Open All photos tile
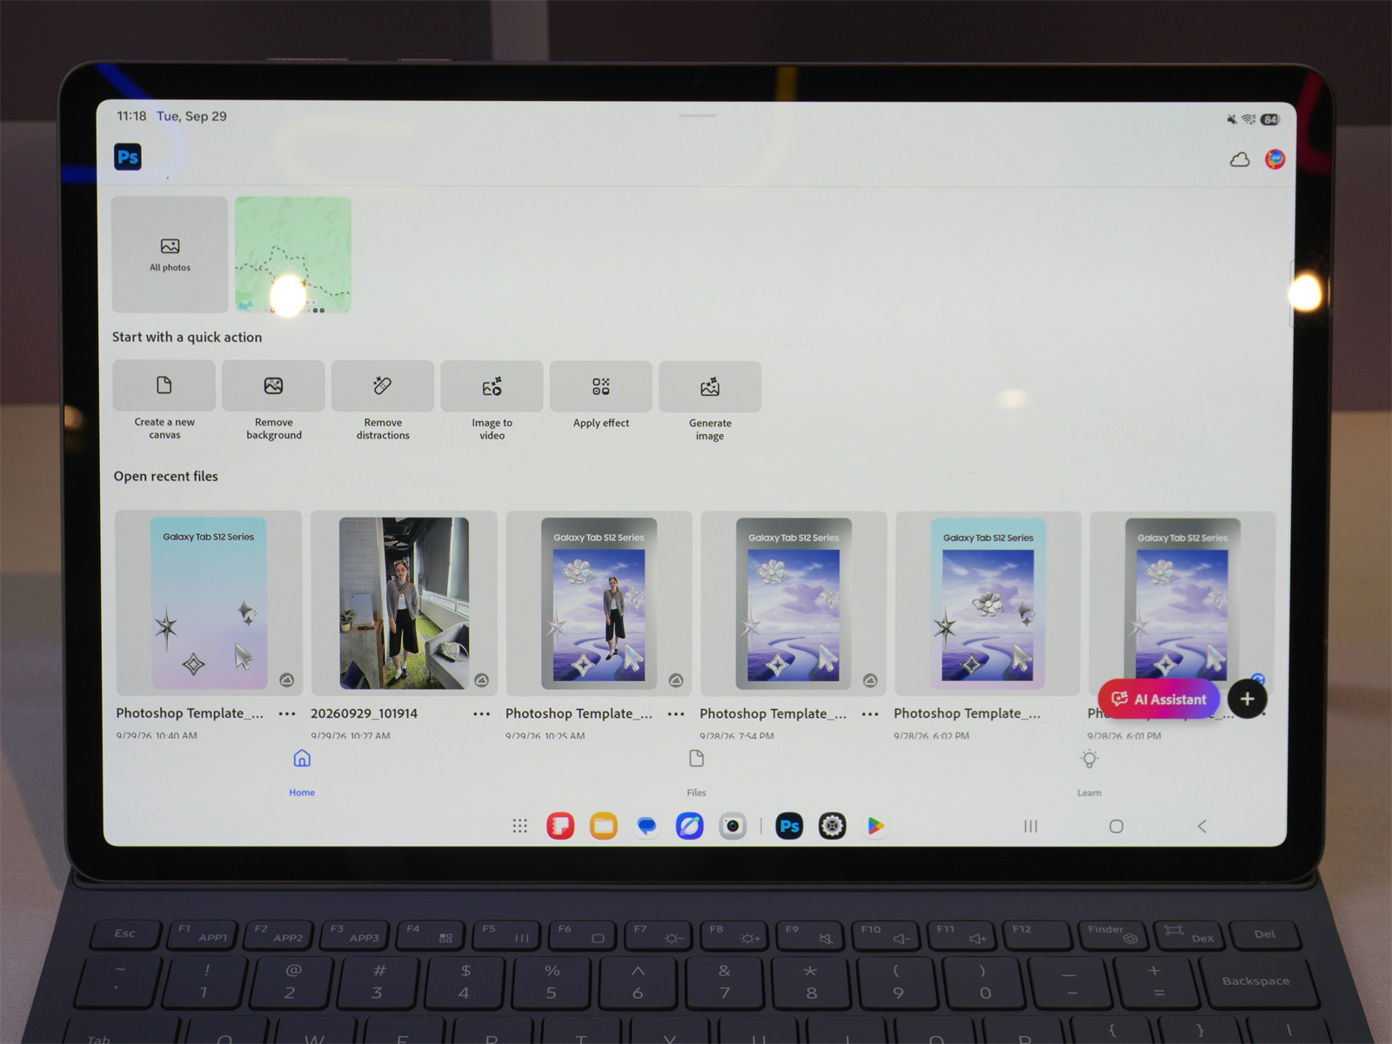1392x1044 pixels. [x=170, y=254]
